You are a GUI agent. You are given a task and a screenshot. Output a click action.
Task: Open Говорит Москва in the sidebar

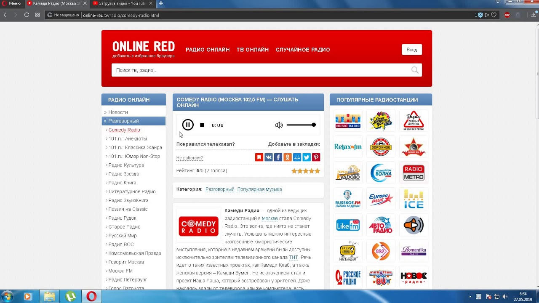[126, 262]
